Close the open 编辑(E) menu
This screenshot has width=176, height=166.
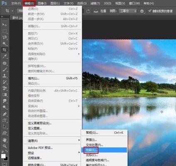pyautogui.click(x=29, y=3)
